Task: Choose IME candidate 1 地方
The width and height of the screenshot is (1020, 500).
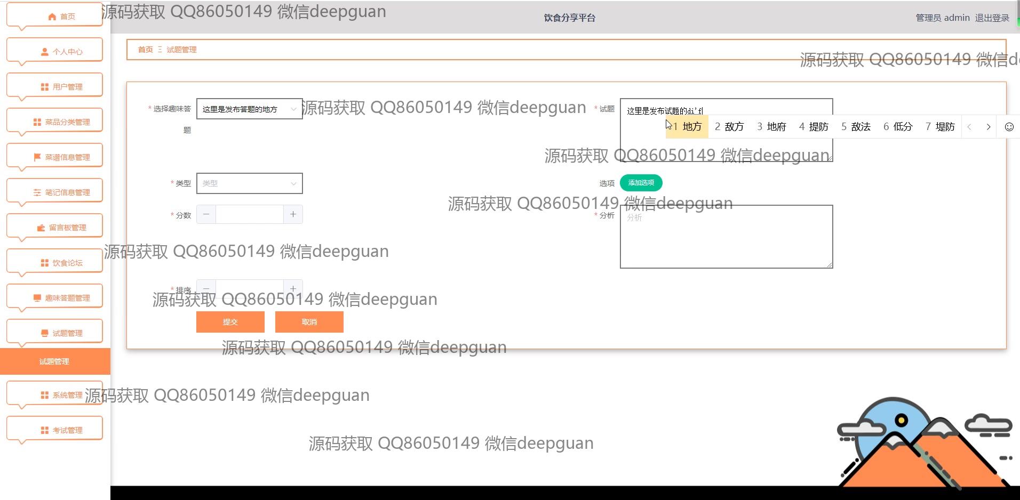Action: (x=687, y=127)
